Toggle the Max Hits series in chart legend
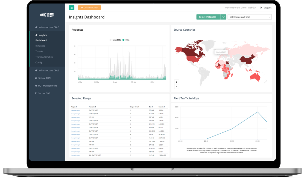Image resolution: width=305 pixels, height=178 pixels. [x=116, y=40]
